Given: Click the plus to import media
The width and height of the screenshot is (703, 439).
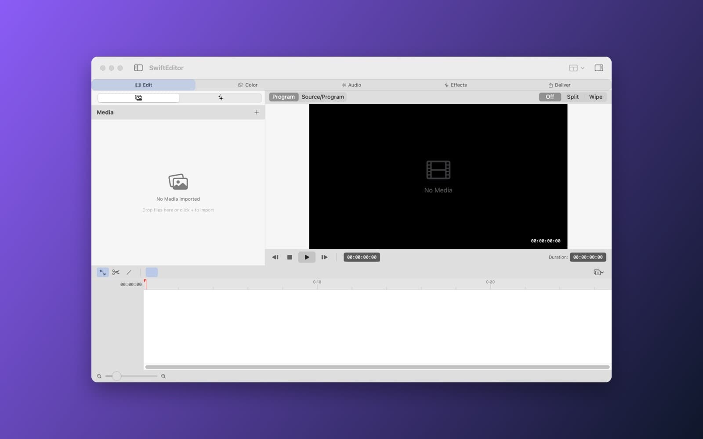Looking at the screenshot, I should pyautogui.click(x=257, y=112).
